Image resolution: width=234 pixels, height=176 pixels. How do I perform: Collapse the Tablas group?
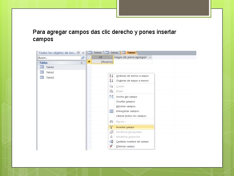coord(82,63)
